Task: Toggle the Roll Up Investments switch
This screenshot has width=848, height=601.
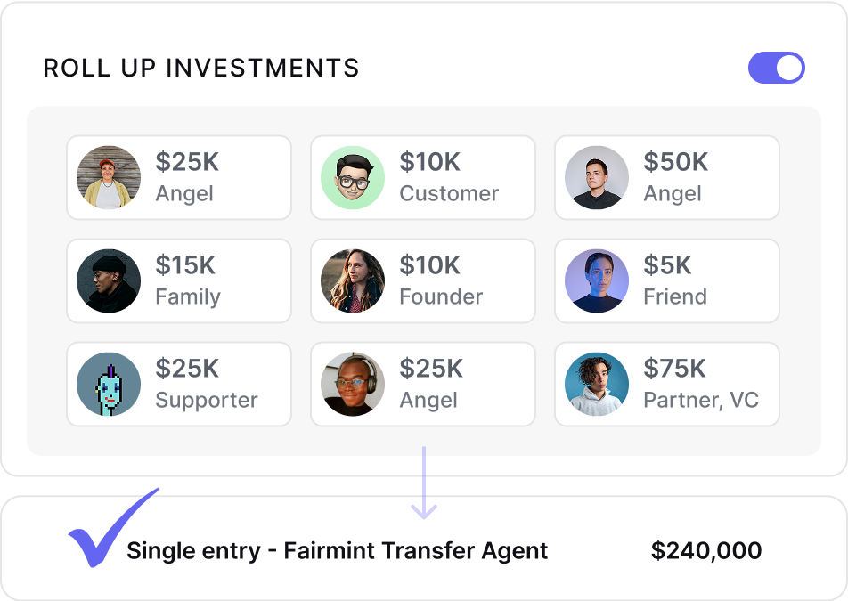Action: [776, 69]
